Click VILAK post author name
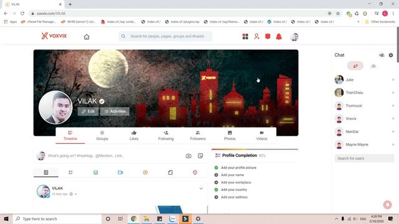Viewport: 399px width, 224px height. (x=57, y=188)
